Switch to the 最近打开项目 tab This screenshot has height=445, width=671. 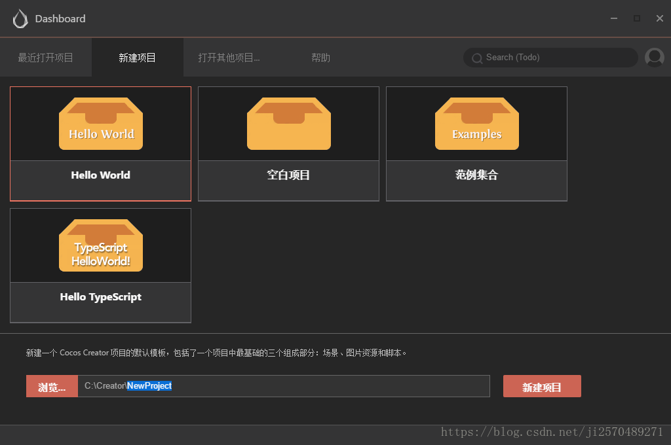tap(46, 58)
